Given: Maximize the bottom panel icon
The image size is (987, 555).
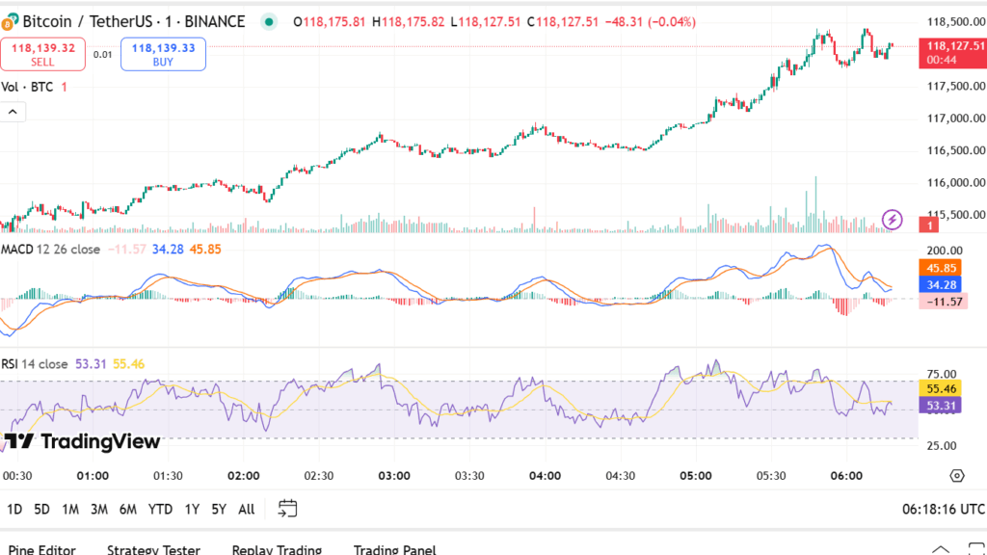Looking at the screenshot, I should pyautogui.click(x=976, y=548).
